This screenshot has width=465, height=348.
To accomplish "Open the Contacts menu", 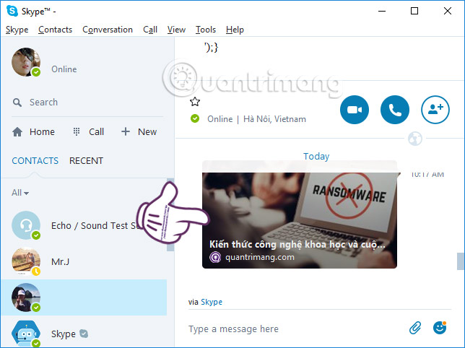I will tap(55, 30).
